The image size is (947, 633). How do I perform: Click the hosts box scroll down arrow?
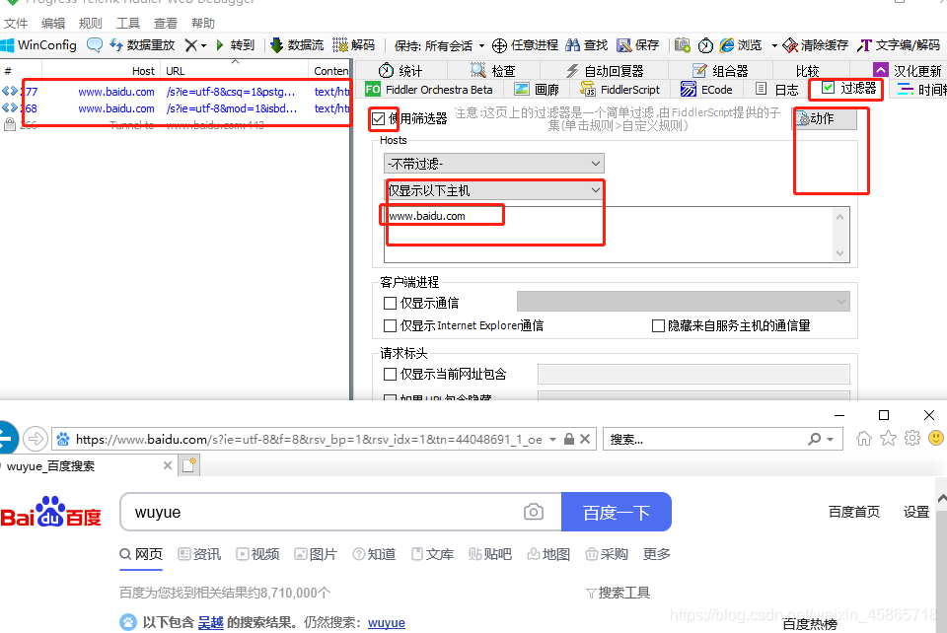(x=840, y=253)
